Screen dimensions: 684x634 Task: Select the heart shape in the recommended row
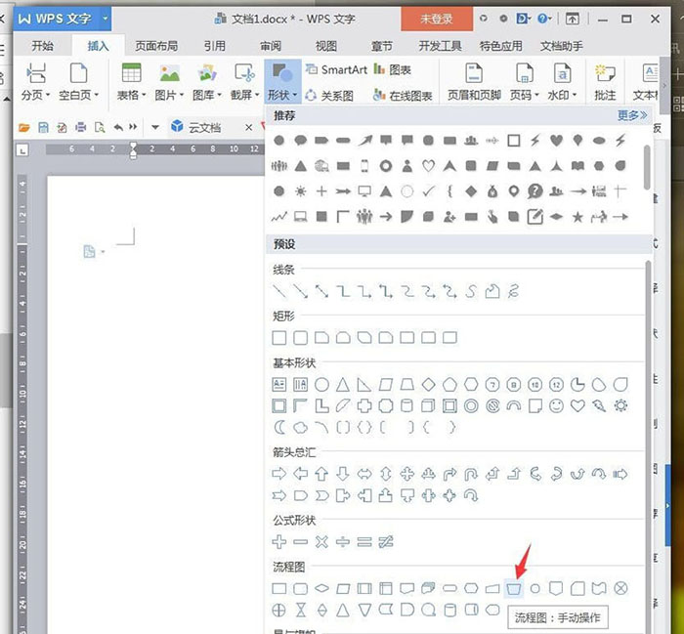tap(556, 141)
